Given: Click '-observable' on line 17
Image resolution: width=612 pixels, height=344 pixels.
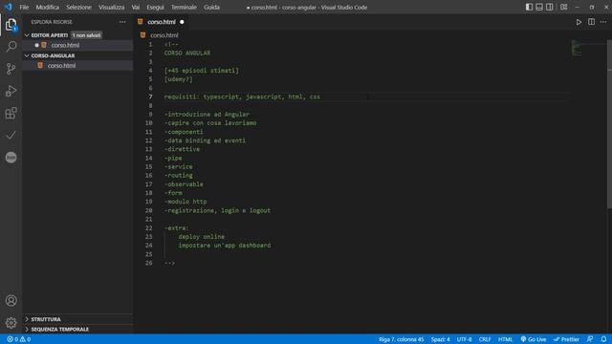Looking at the screenshot, I should tap(184, 184).
